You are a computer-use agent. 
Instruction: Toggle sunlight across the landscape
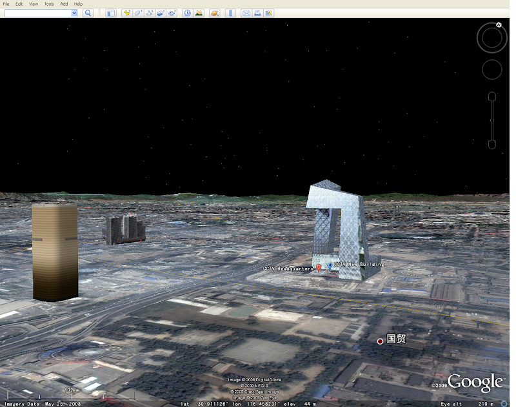[x=199, y=13]
